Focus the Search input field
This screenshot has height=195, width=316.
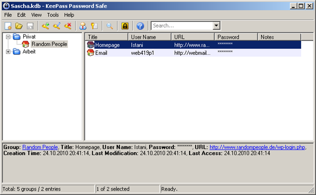(x=182, y=26)
